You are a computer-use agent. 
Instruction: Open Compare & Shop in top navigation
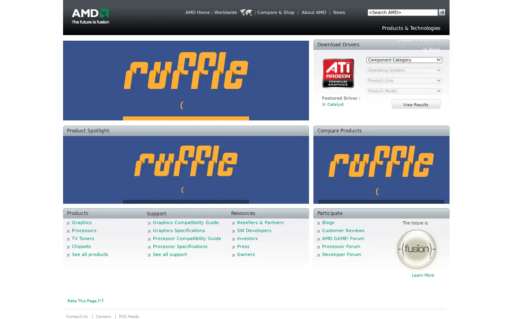coord(276,12)
